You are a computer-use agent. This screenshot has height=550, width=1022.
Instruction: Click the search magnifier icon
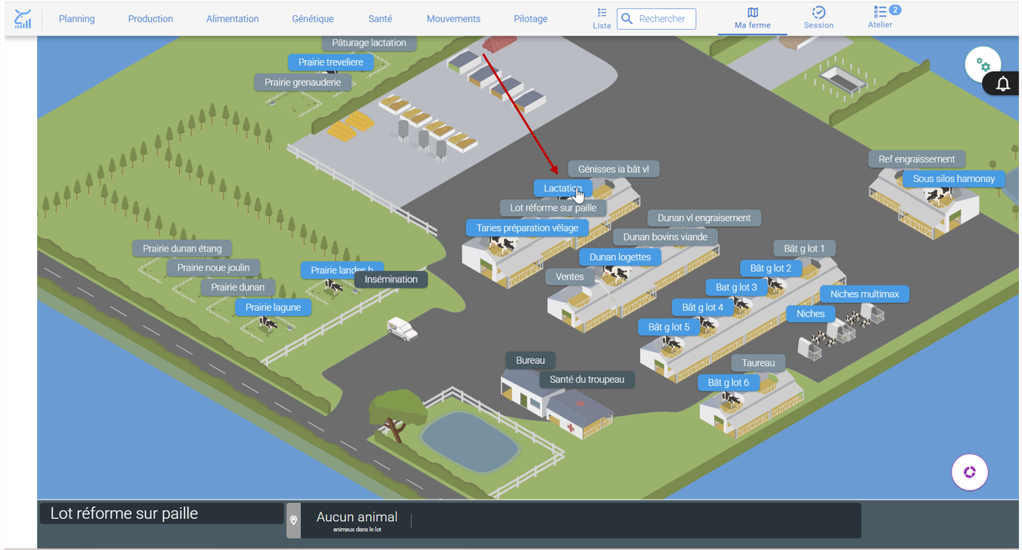coord(628,19)
